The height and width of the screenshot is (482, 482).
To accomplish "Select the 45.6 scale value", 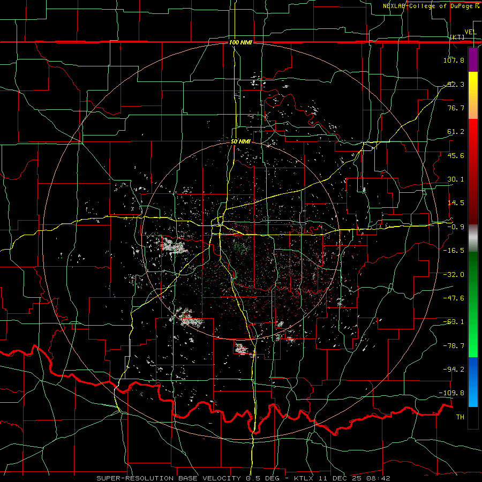I will tap(456, 155).
